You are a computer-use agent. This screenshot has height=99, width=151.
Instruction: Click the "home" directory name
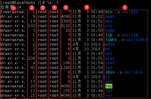pyautogui.click(x=110, y=30)
